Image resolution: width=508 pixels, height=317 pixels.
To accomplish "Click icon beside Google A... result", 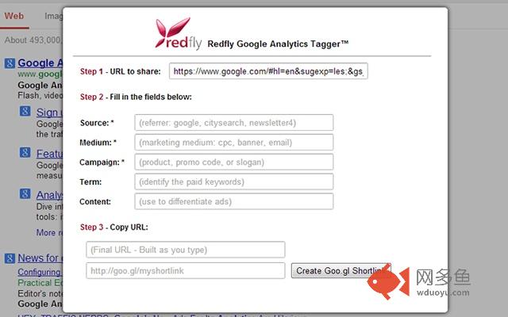I will [x=10, y=63].
